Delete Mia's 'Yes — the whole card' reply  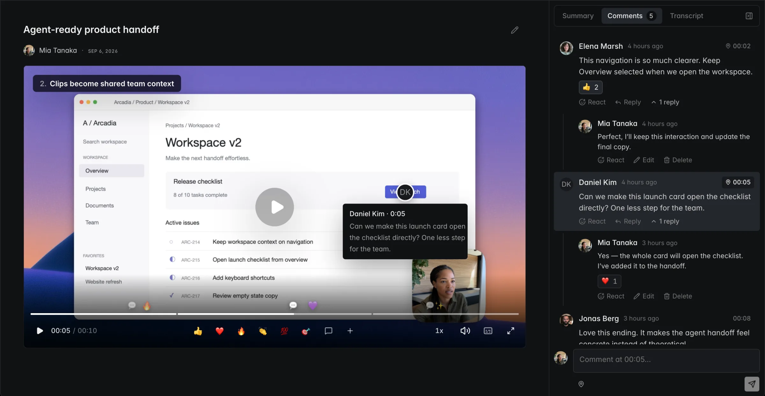(678, 296)
